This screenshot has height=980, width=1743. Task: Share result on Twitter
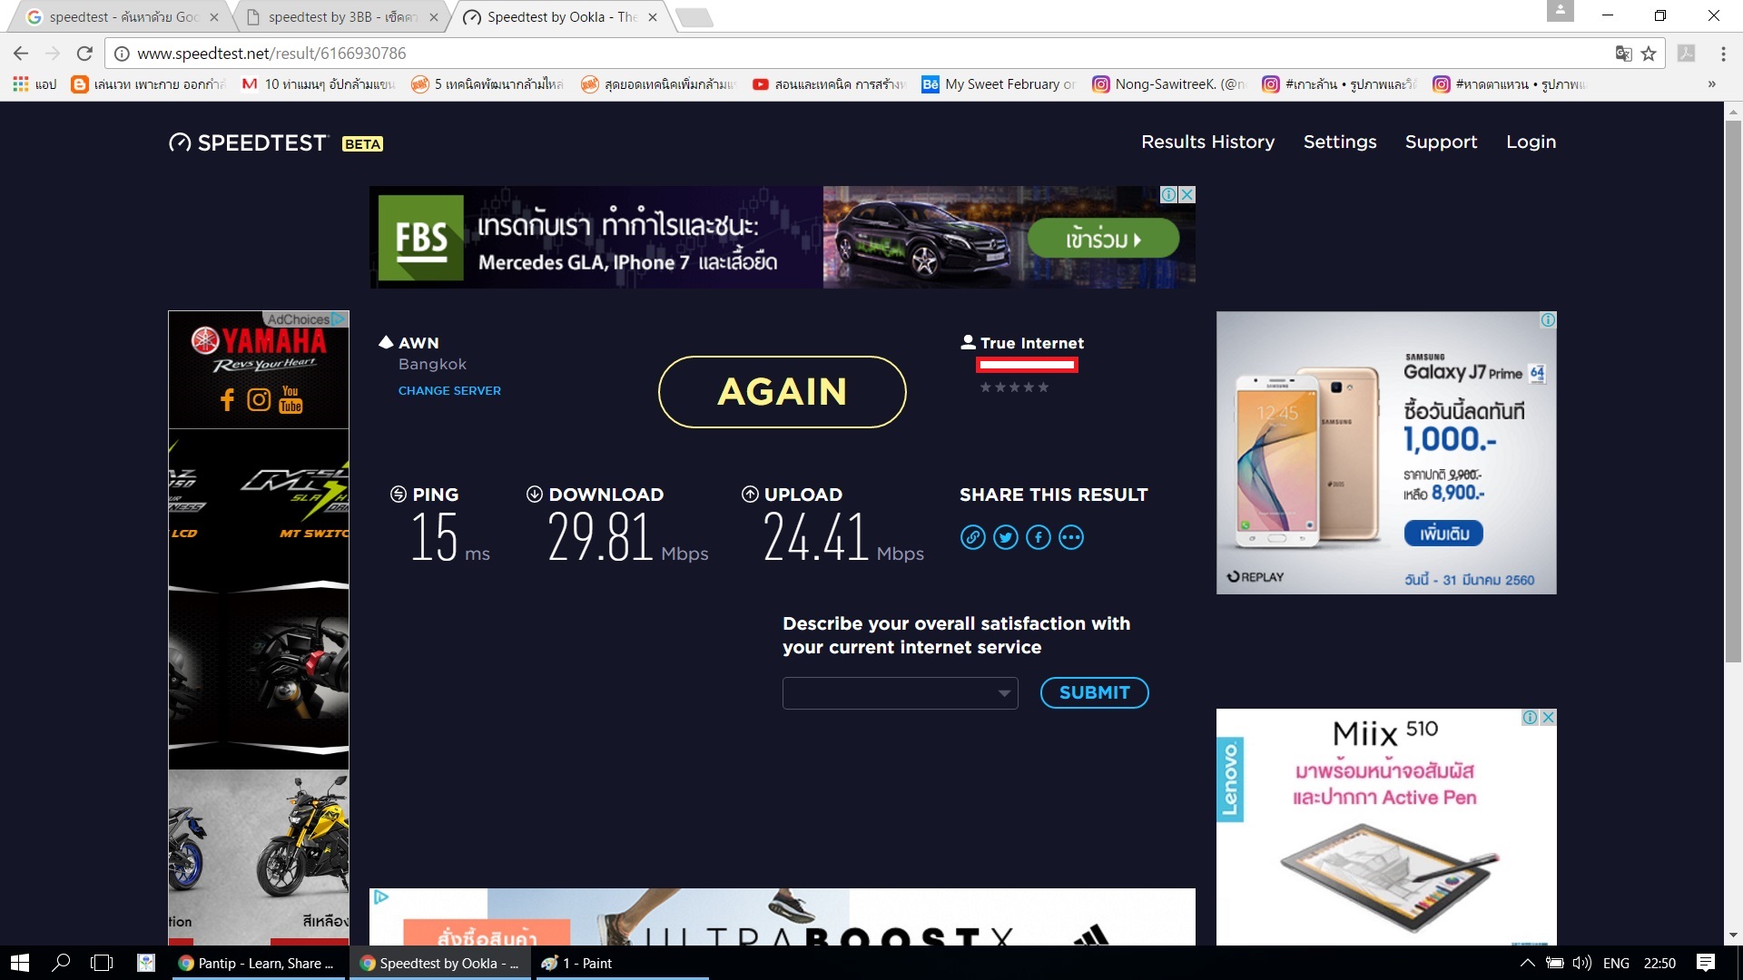click(x=1006, y=537)
